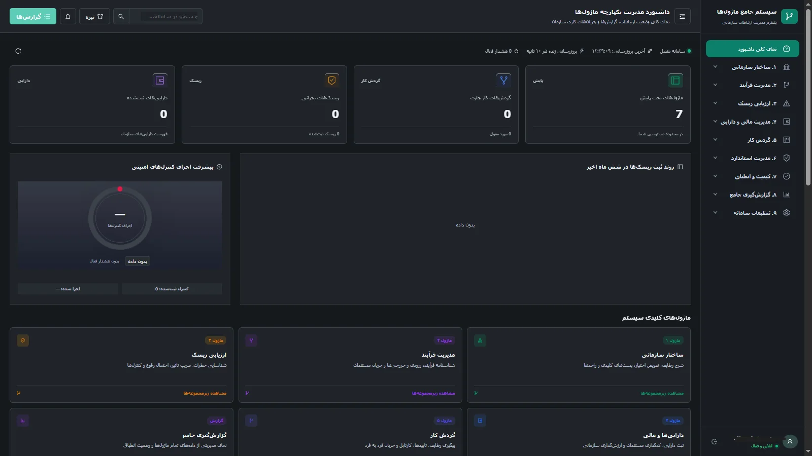Expand ۶. مدیریت استاندارد chevron in sidebar

click(x=715, y=158)
